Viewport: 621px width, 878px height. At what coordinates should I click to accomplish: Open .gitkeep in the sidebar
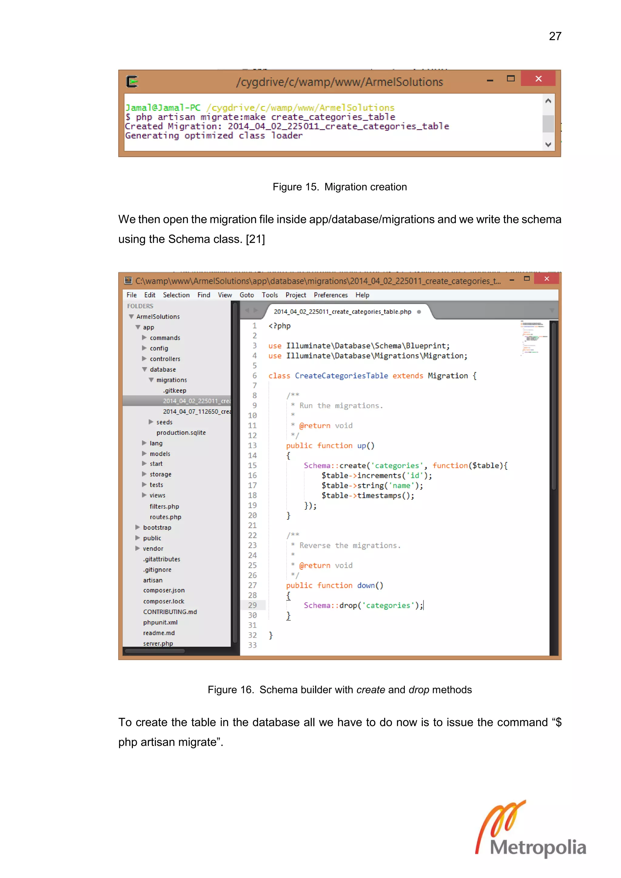(175, 390)
